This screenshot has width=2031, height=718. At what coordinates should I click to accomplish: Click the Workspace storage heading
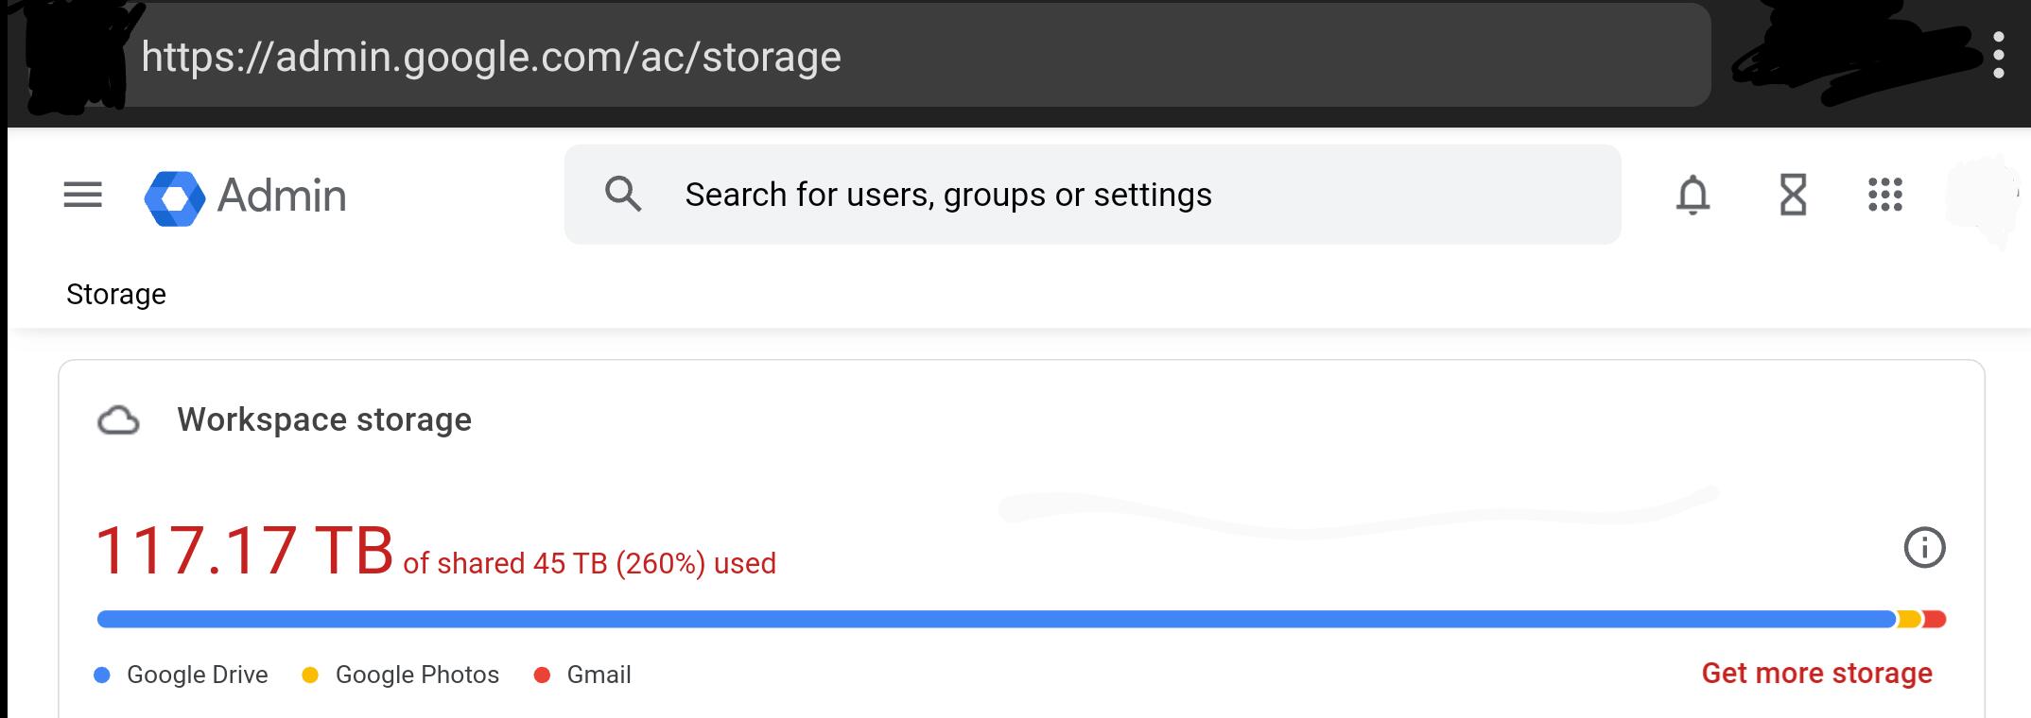tap(324, 419)
